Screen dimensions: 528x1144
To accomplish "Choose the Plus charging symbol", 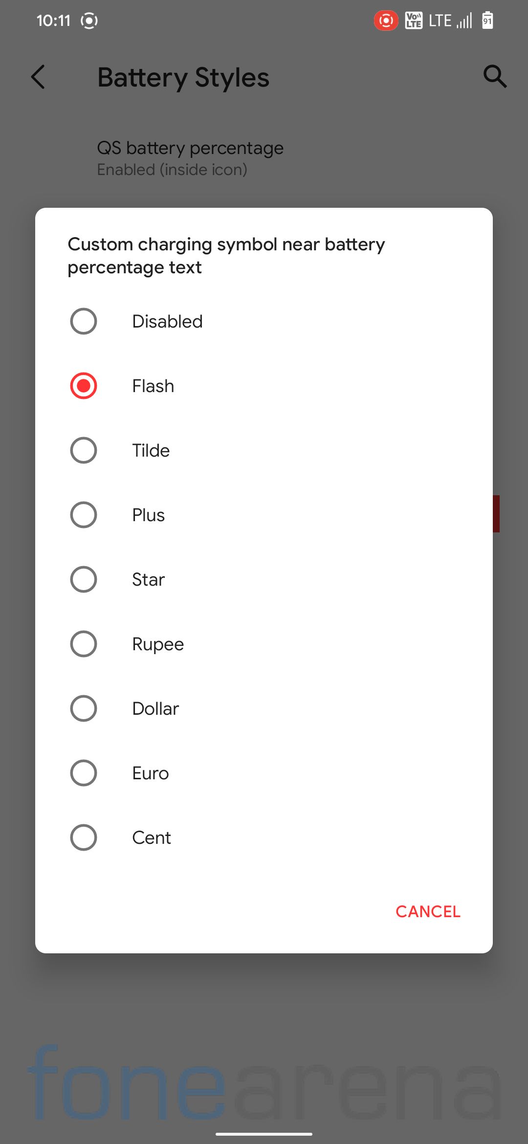I will click(x=264, y=515).
